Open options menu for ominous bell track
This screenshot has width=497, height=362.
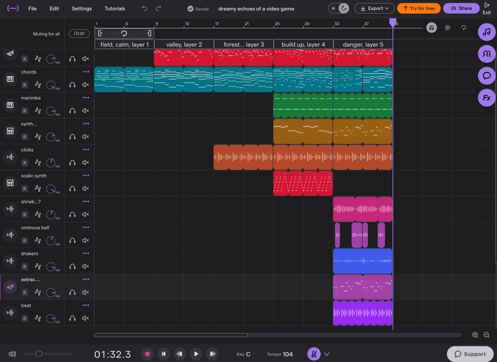(x=86, y=228)
